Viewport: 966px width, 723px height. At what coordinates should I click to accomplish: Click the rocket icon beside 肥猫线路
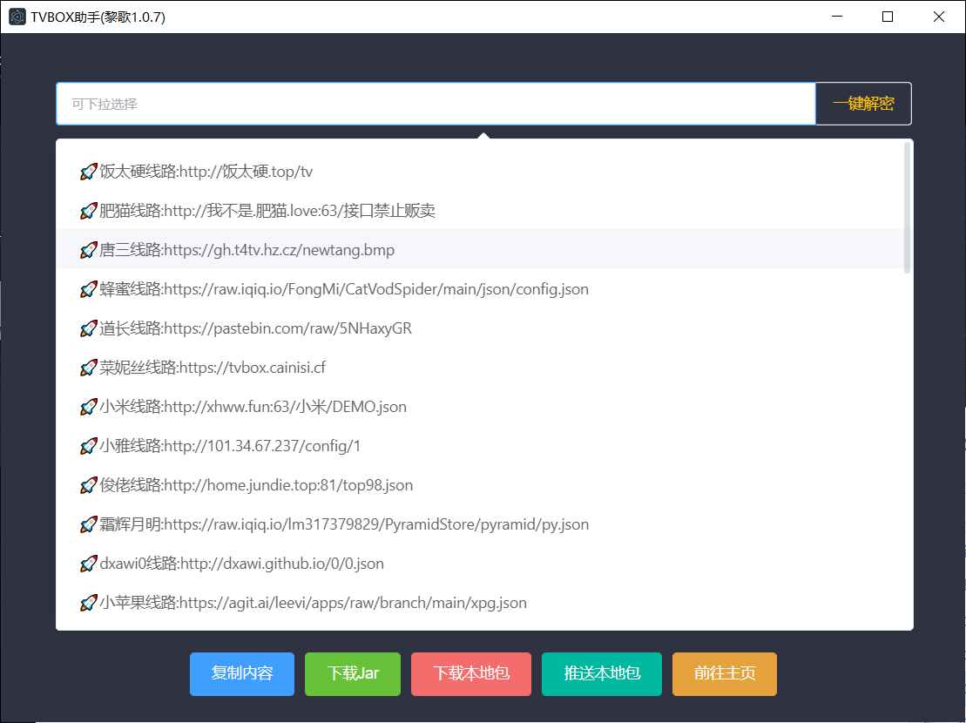click(x=88, y=210)
